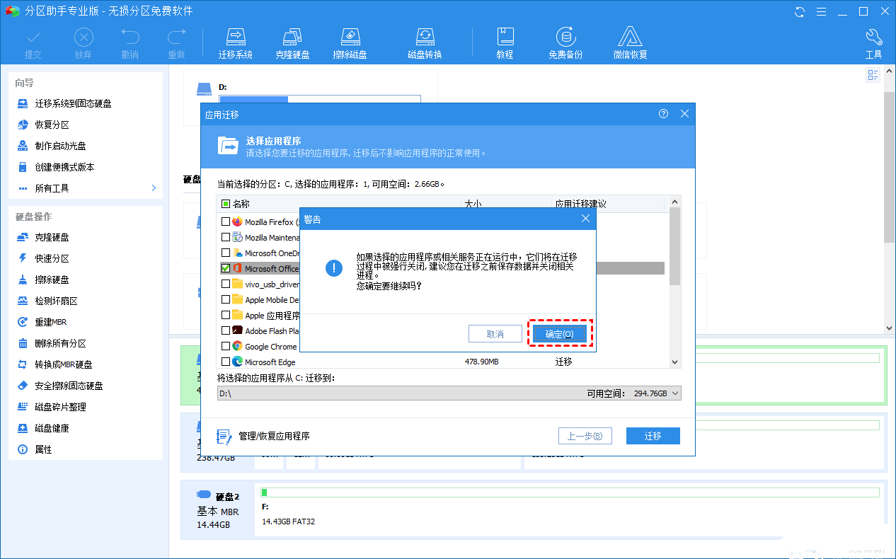
Task: Select the 克隆硬盘 toolbar icon
Action: coord(292,41)
